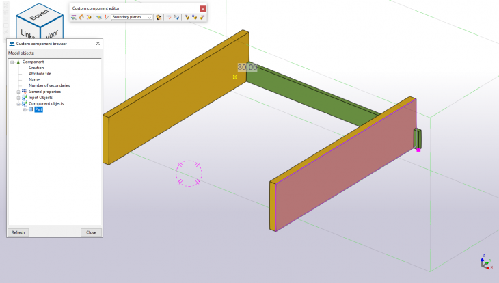
Task: Click the Close button in browser
Action: point(91,232)
